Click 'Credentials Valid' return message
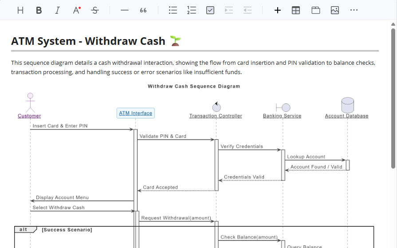This screenshot has width=397, height=248. click(244, 177)
